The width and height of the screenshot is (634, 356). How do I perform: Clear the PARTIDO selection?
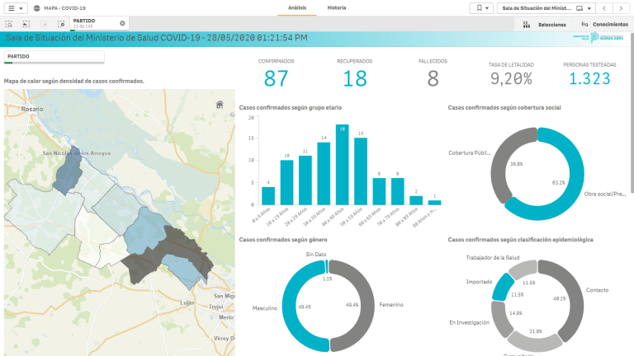click(x=122, y=23)
